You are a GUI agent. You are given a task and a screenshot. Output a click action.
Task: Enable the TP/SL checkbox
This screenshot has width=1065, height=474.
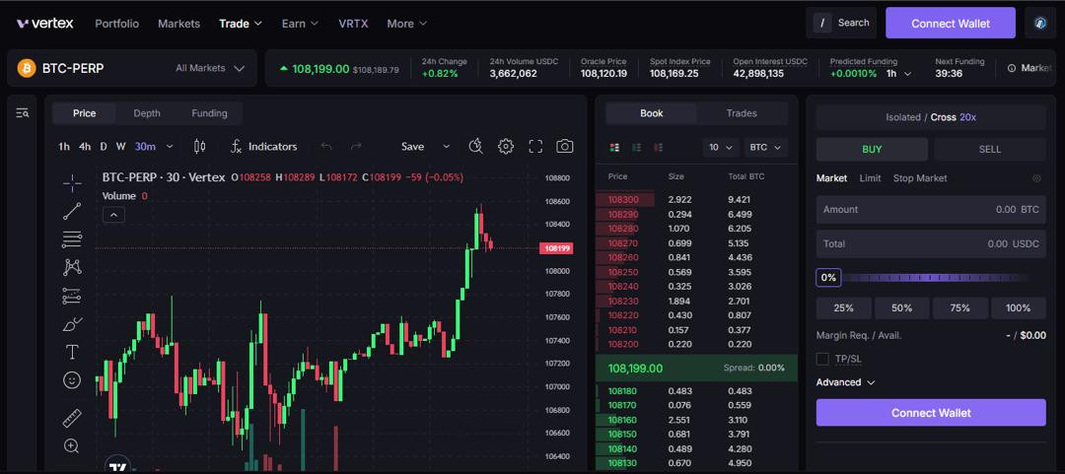click(x=823, y=359)
